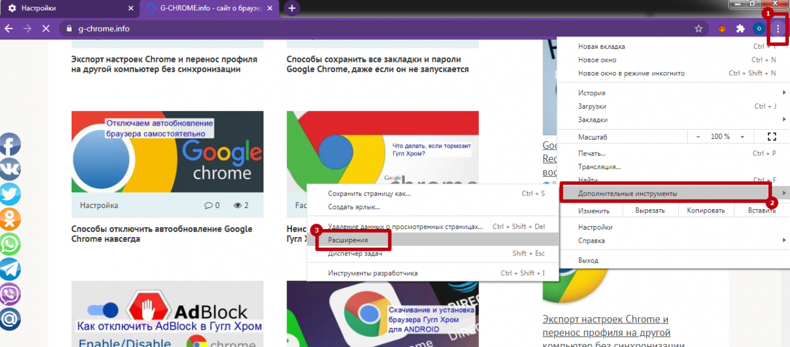Click Вставить in the edit row
The image size is (790, 347).
tap(762, 211)
